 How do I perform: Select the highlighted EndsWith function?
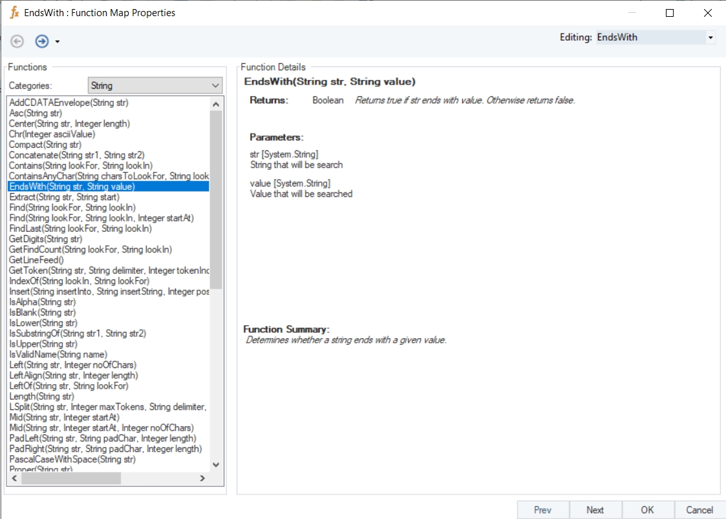(x=72, y=186)
